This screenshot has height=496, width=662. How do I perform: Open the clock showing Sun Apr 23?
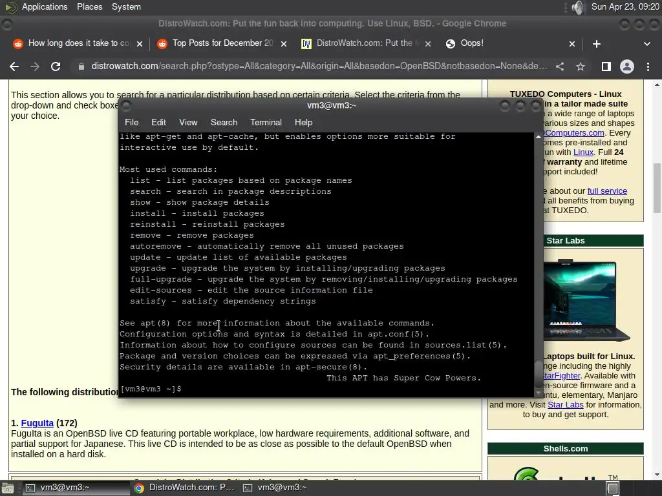(625, 6)
